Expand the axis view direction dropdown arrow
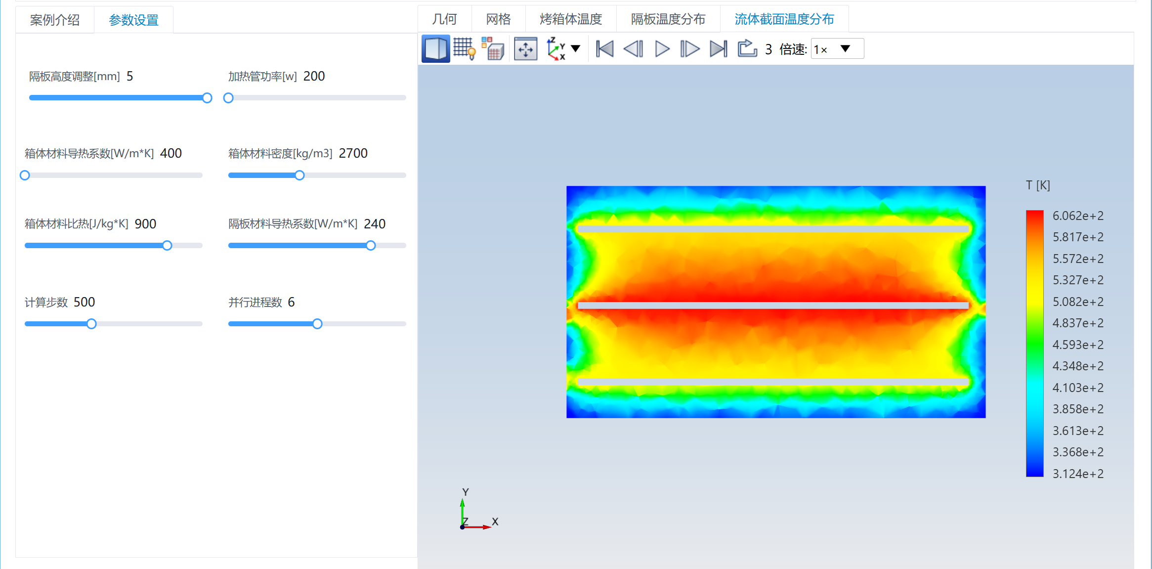Screen dimensions: 1152x569 coord(576,48)
